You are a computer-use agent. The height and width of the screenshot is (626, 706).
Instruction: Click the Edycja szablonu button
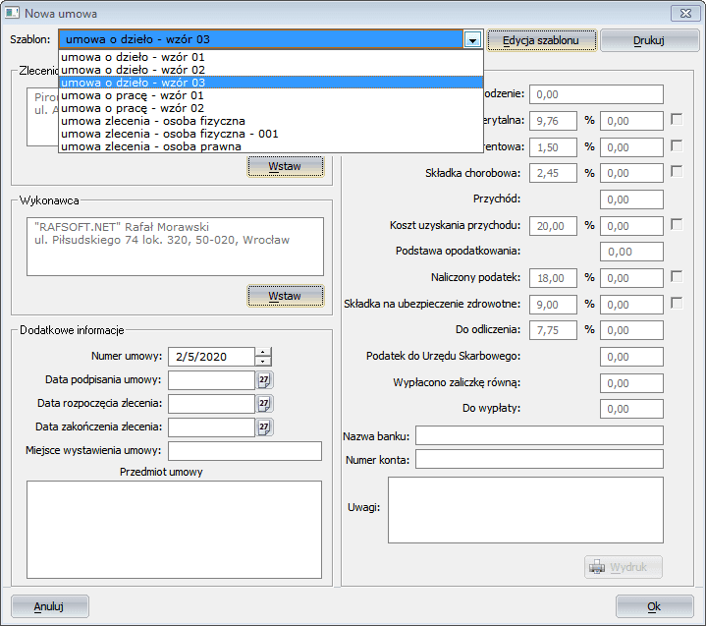coord(542,40)
